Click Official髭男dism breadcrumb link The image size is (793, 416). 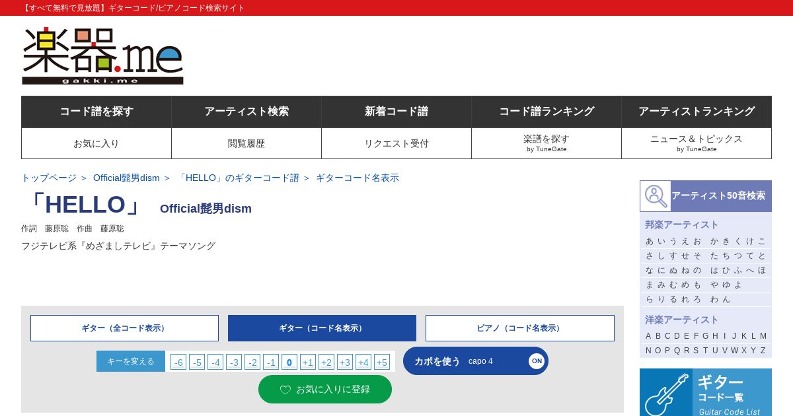(126, 178)
